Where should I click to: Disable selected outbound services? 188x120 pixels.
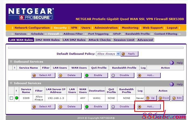pyautogui.click(x=122, y=75)
